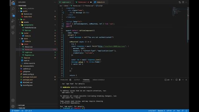
Task: Open the OUTPUT panel tab
Action: (77, 80)
